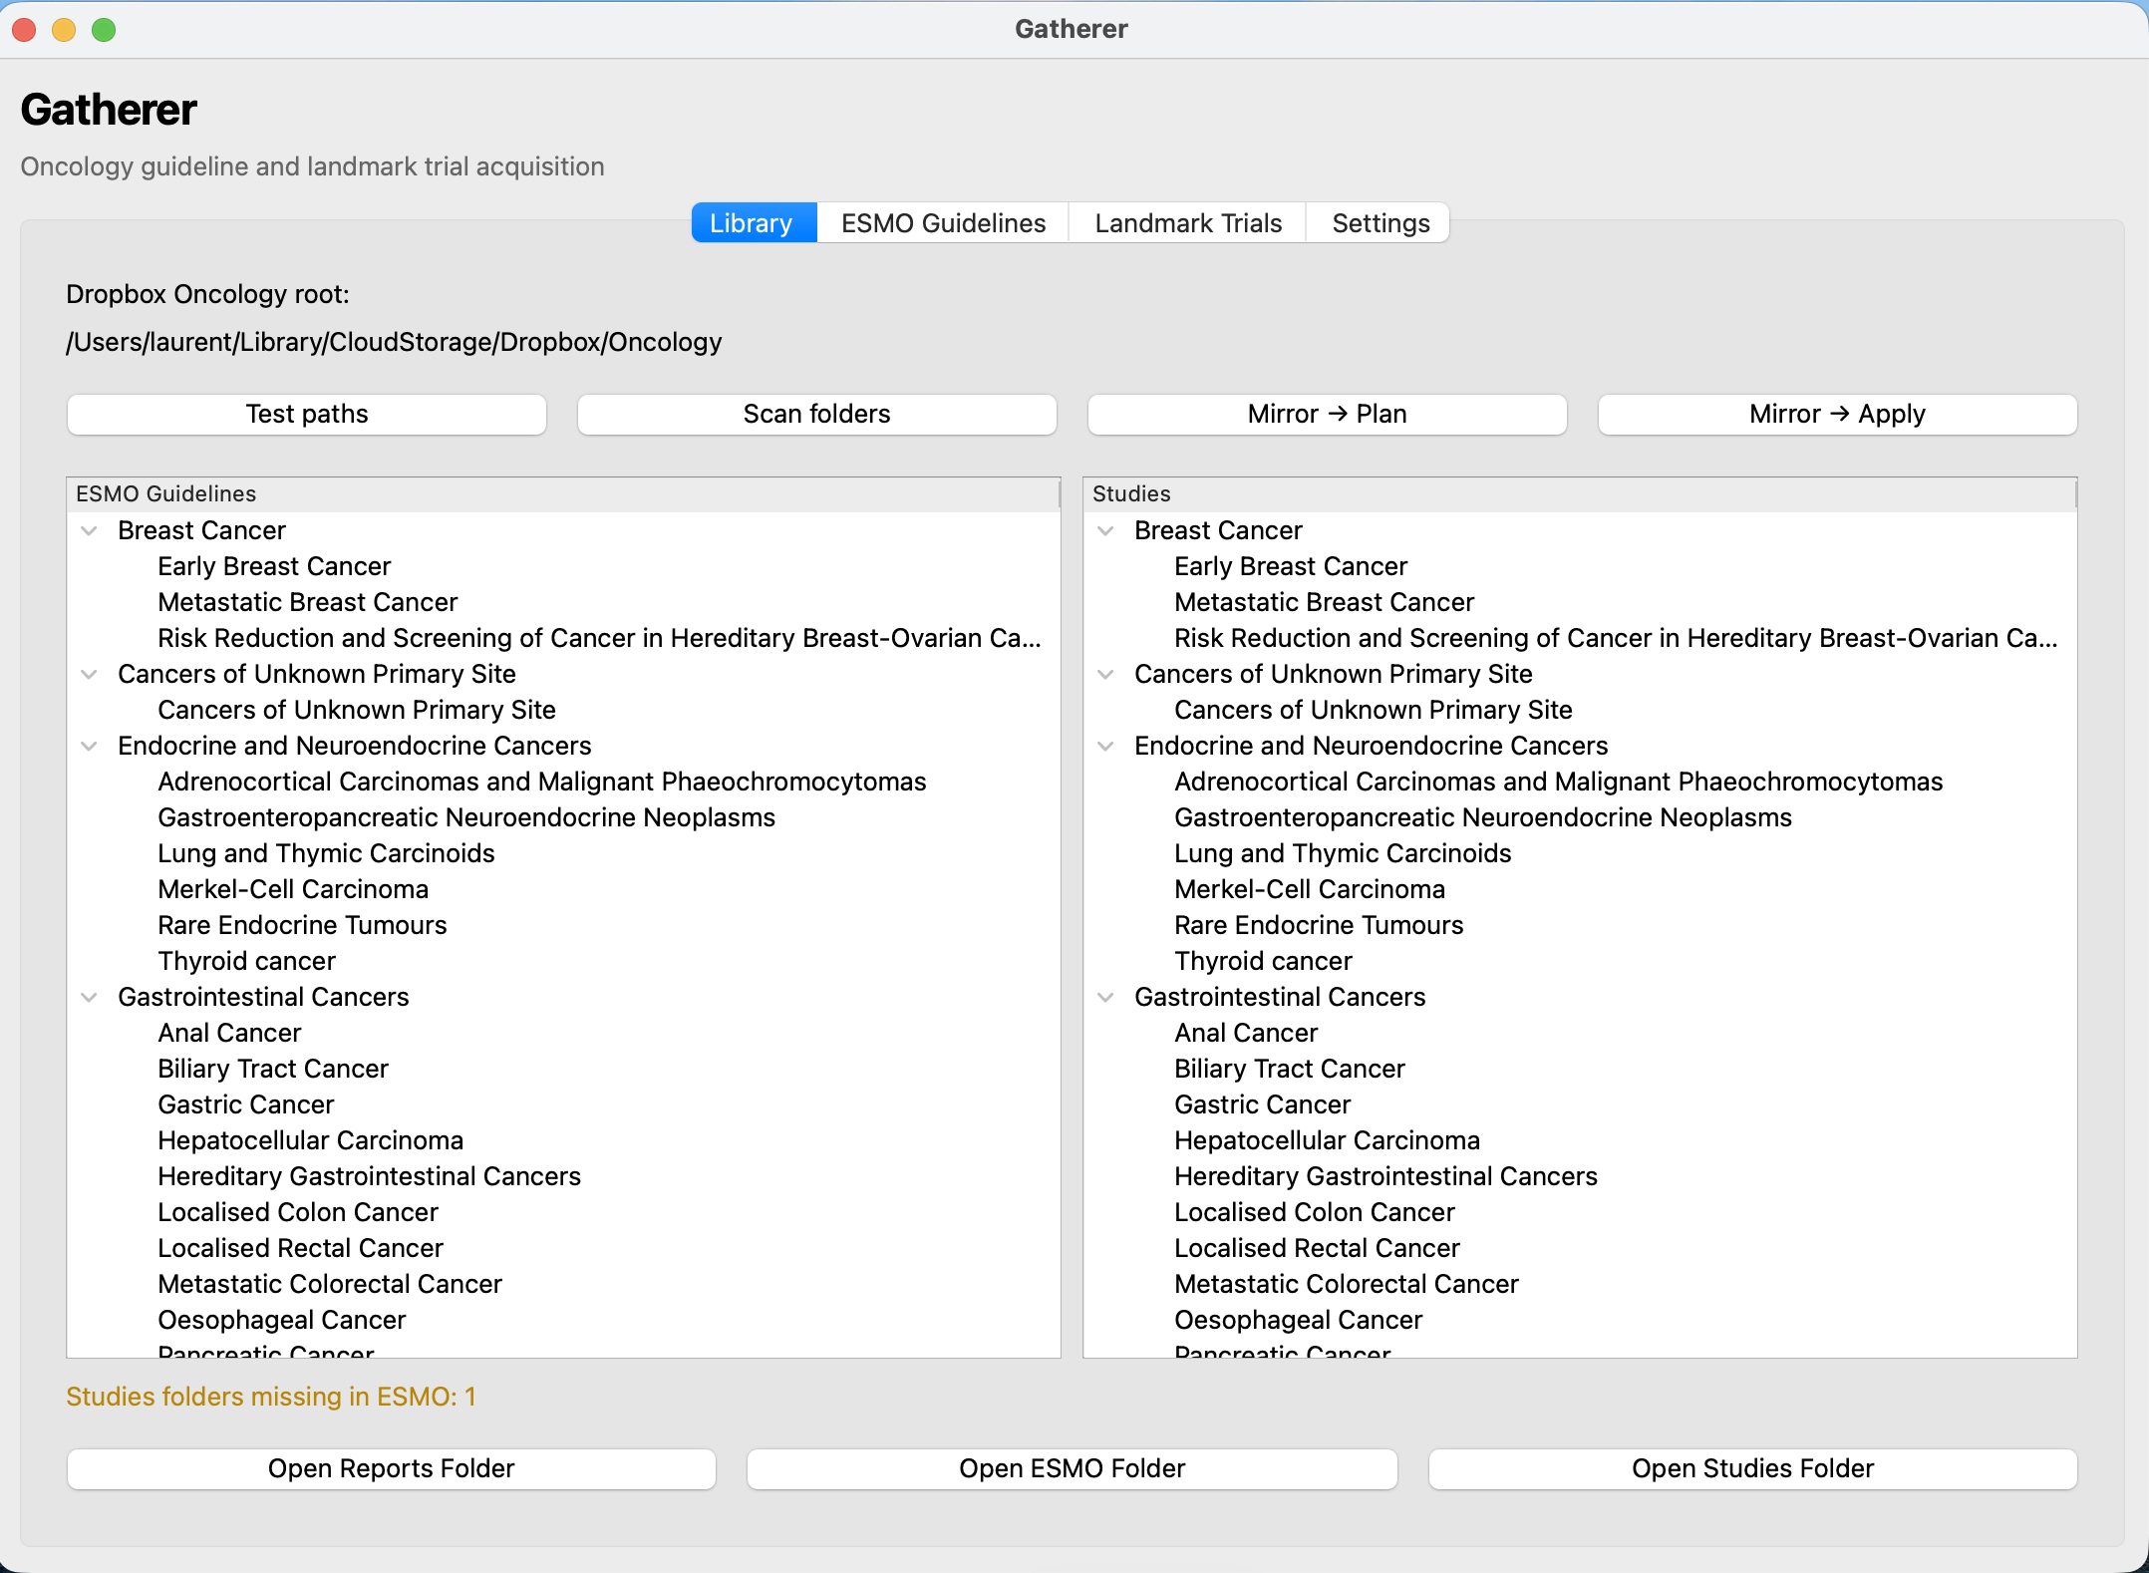Collapse Endocrine and Neuroendocrine Cancers in ESMO tree
Screen dimensions: 2149x1573
tap(90, 746)
